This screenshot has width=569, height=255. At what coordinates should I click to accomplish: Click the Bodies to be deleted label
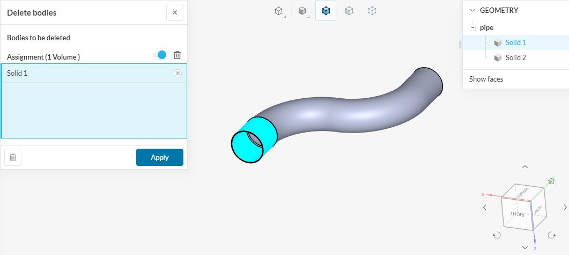pos(39,38)
